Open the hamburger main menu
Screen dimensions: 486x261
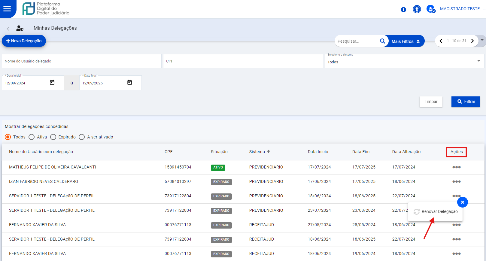7,9
